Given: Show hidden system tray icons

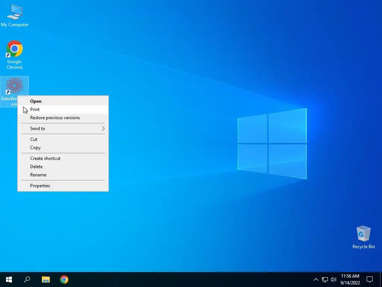Looking at the screenshot, I should (x=316, y=280).
